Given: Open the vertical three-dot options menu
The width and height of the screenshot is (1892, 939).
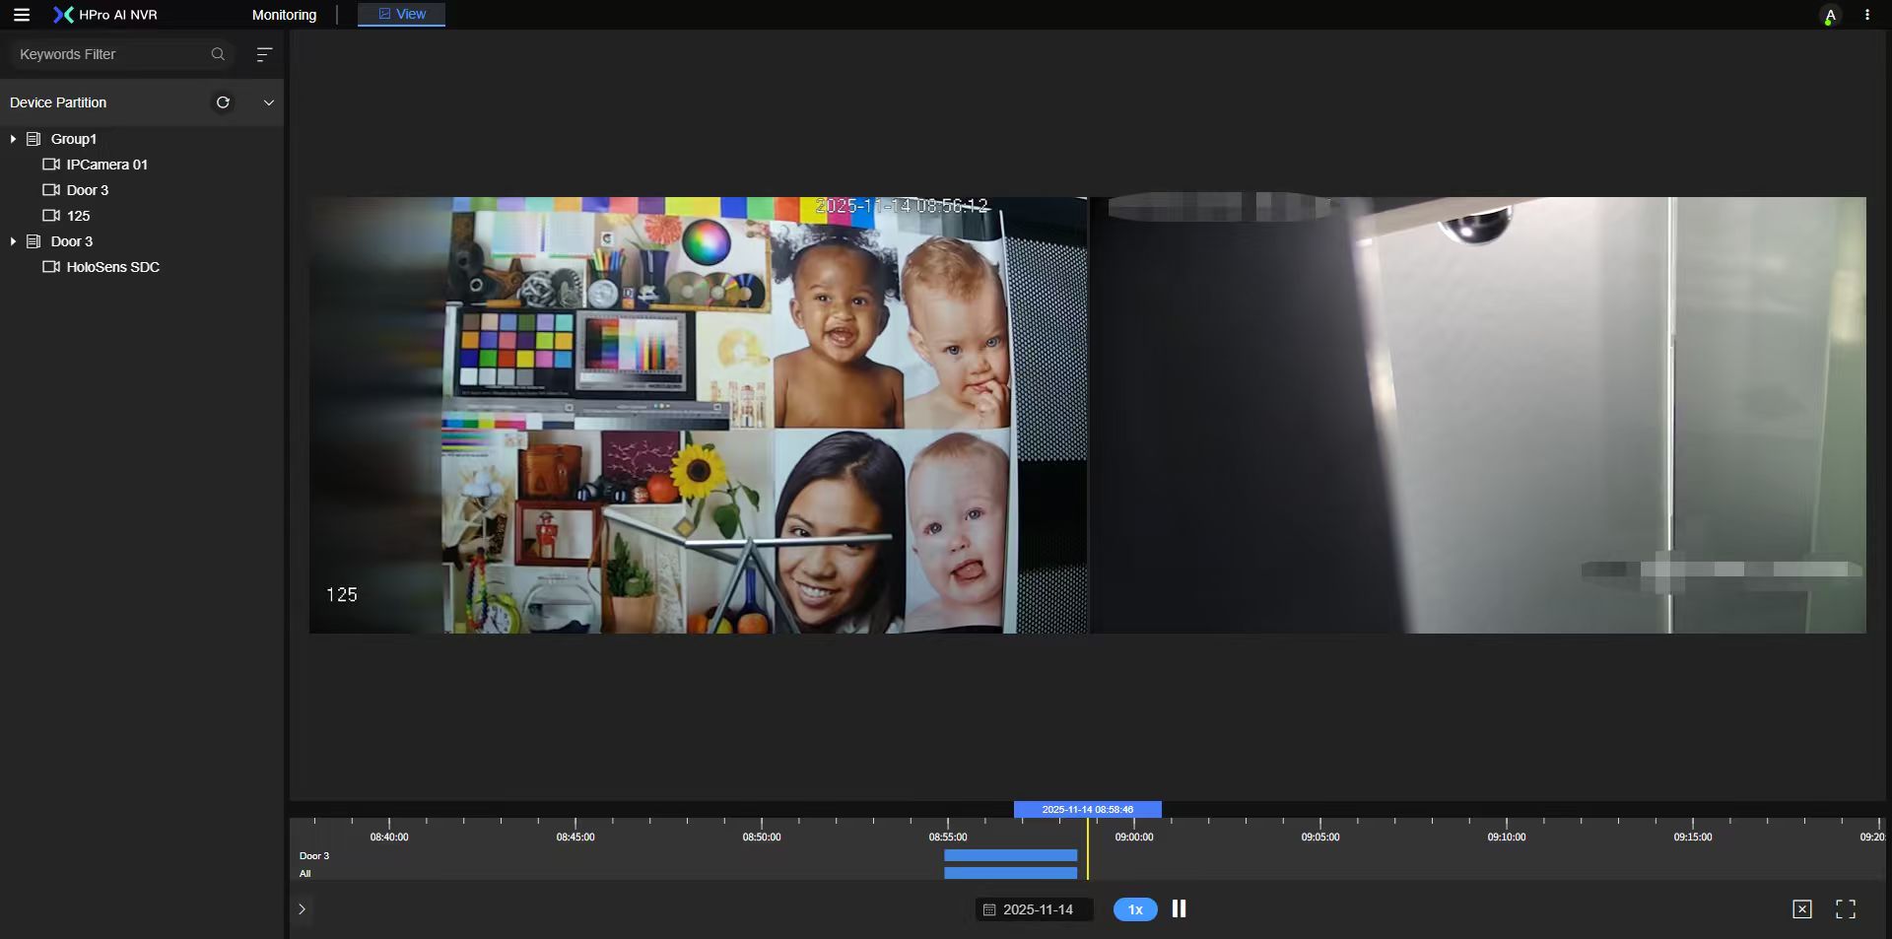Looking at the screenshot, I should [1866, 15].
